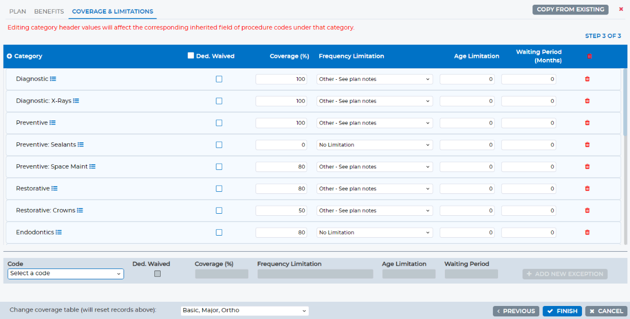This screenshot has width=630, height=319.
Task: Enable Ded. Waived for Endodontics row
Action: (x=219, y=232)
